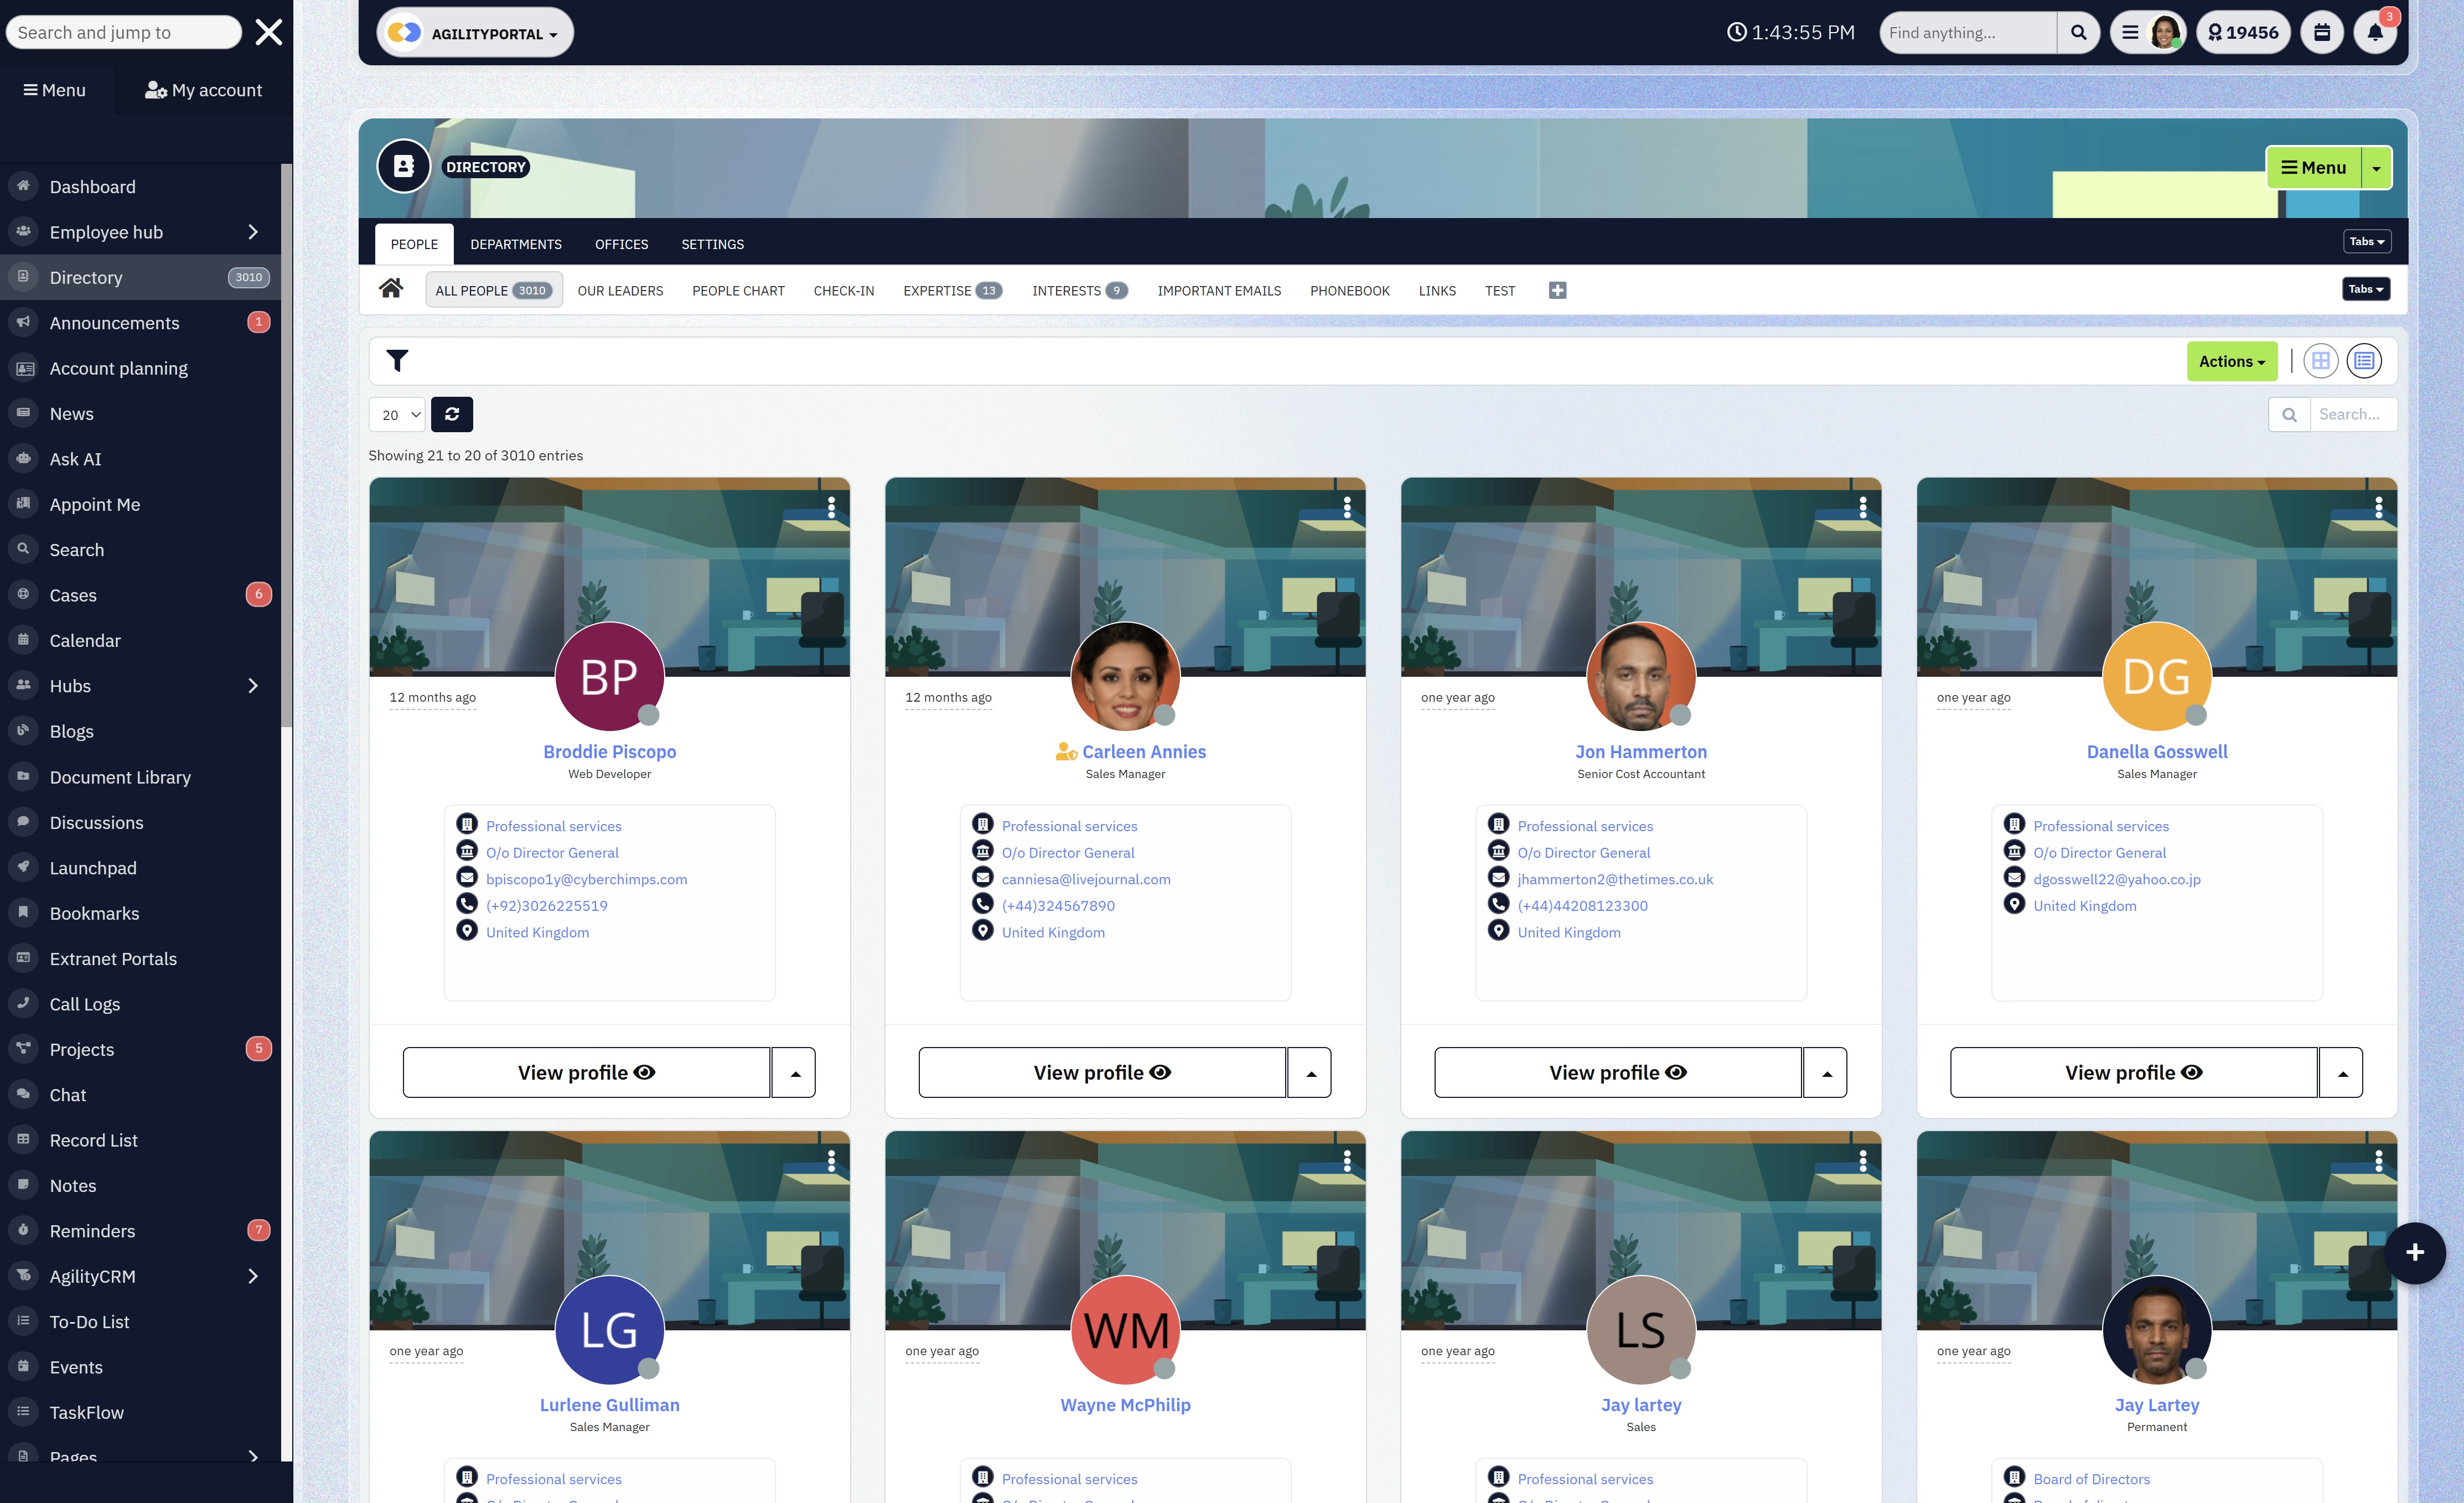Viewport: 2464px width, 1503px height.
Task: Add a new tab with plus icon
Action: tap(1557, 290)
